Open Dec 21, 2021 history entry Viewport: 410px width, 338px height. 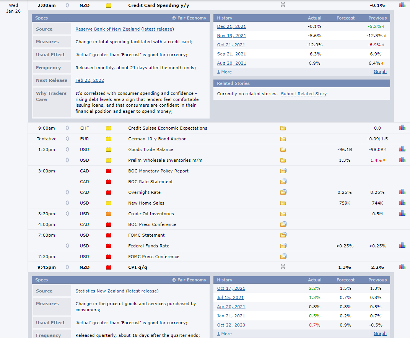point(231,26)
